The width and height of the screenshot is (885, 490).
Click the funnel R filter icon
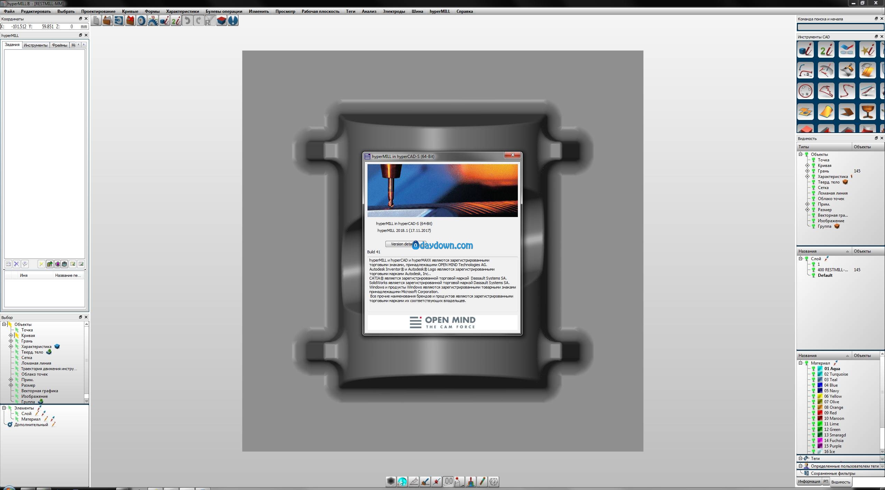click(x=210, y=21)
